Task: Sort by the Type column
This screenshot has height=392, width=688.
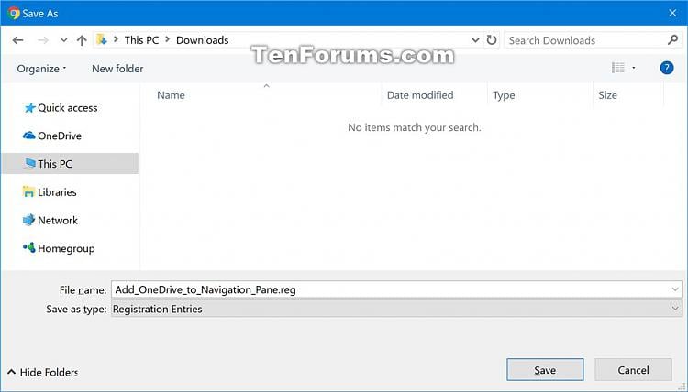Action: coord(504,95)
